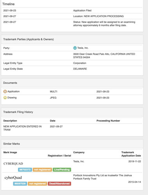Select the Corporation entity type value
This screenshot has height=195, width=148.
click(x=80, y=63)
